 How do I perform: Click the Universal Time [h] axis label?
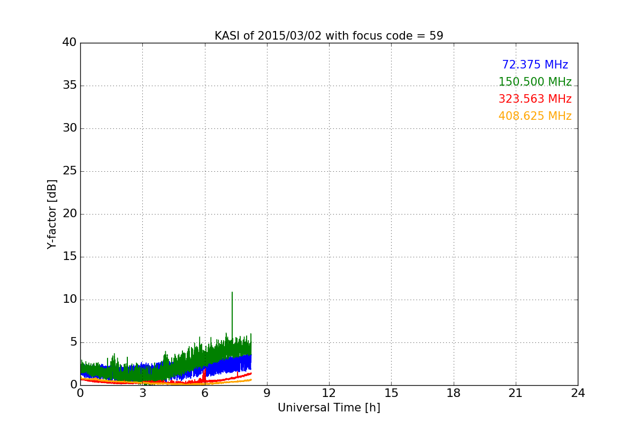[328, 408]
